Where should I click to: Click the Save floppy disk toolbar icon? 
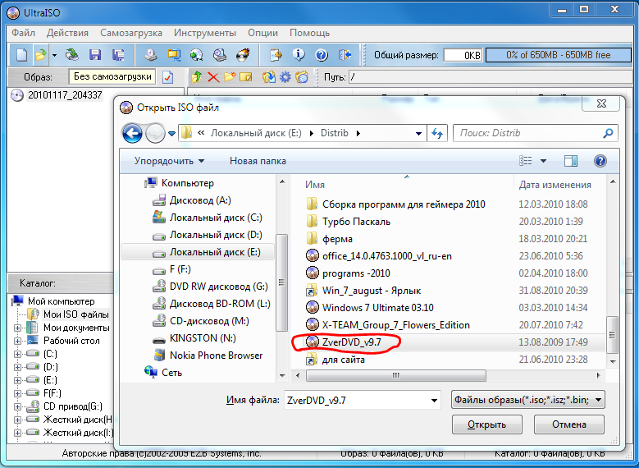95,55
